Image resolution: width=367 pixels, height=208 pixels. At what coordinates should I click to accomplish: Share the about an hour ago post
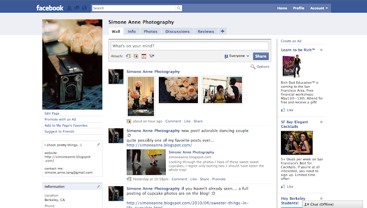(198, 121)
